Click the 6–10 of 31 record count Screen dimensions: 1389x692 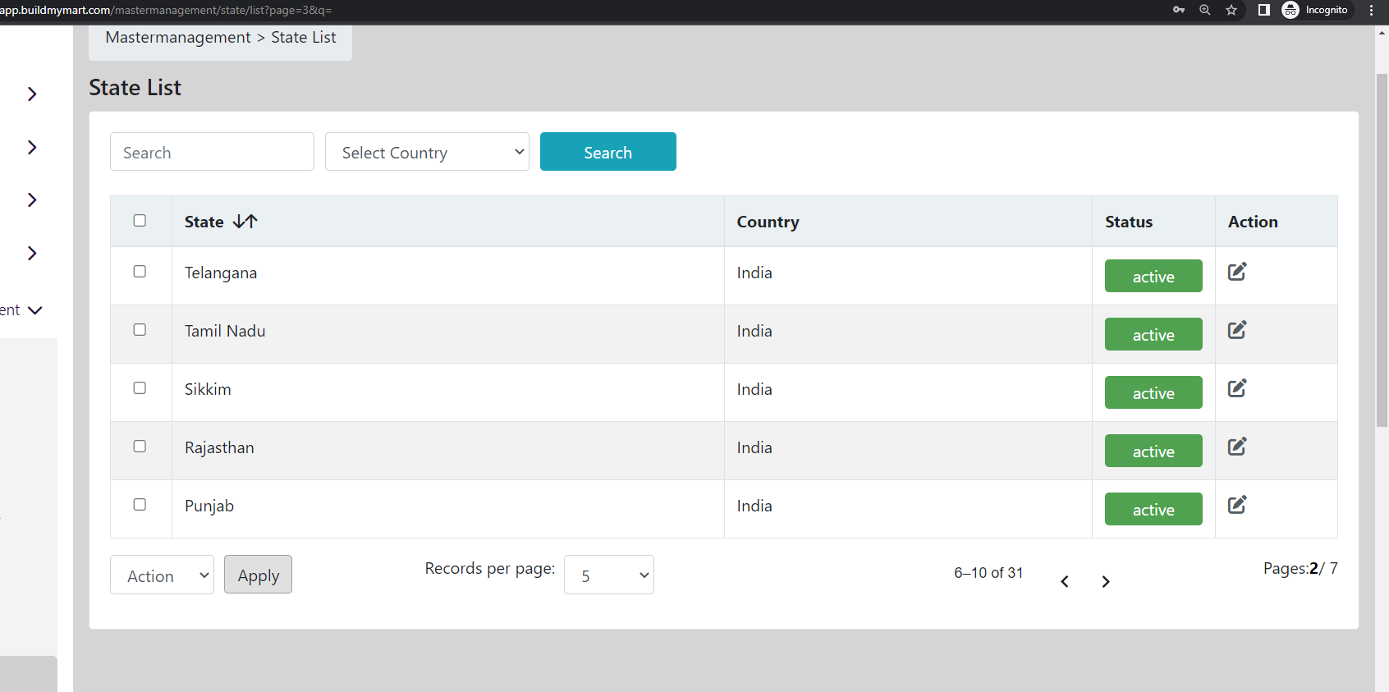coord(988,573)
